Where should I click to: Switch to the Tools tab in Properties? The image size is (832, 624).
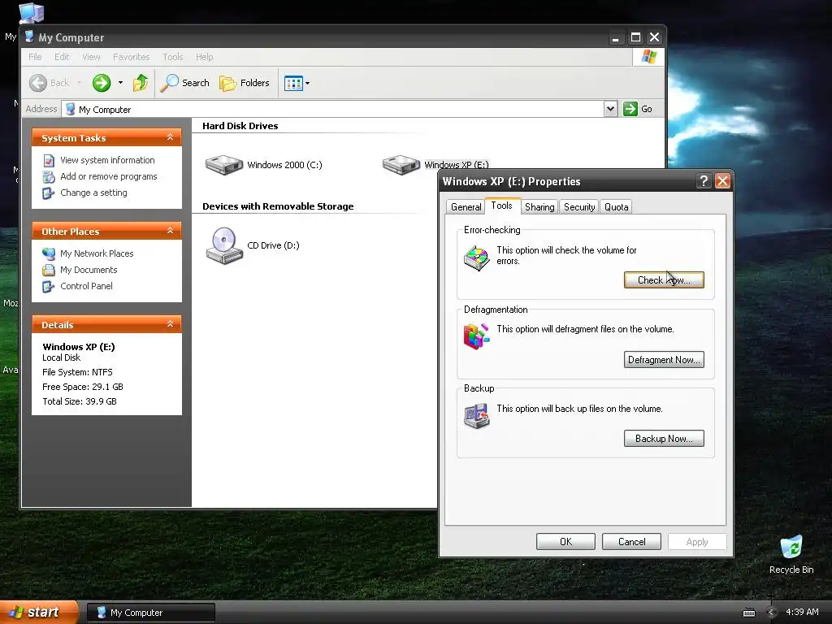pyautogui.click(x=502, y=206)
